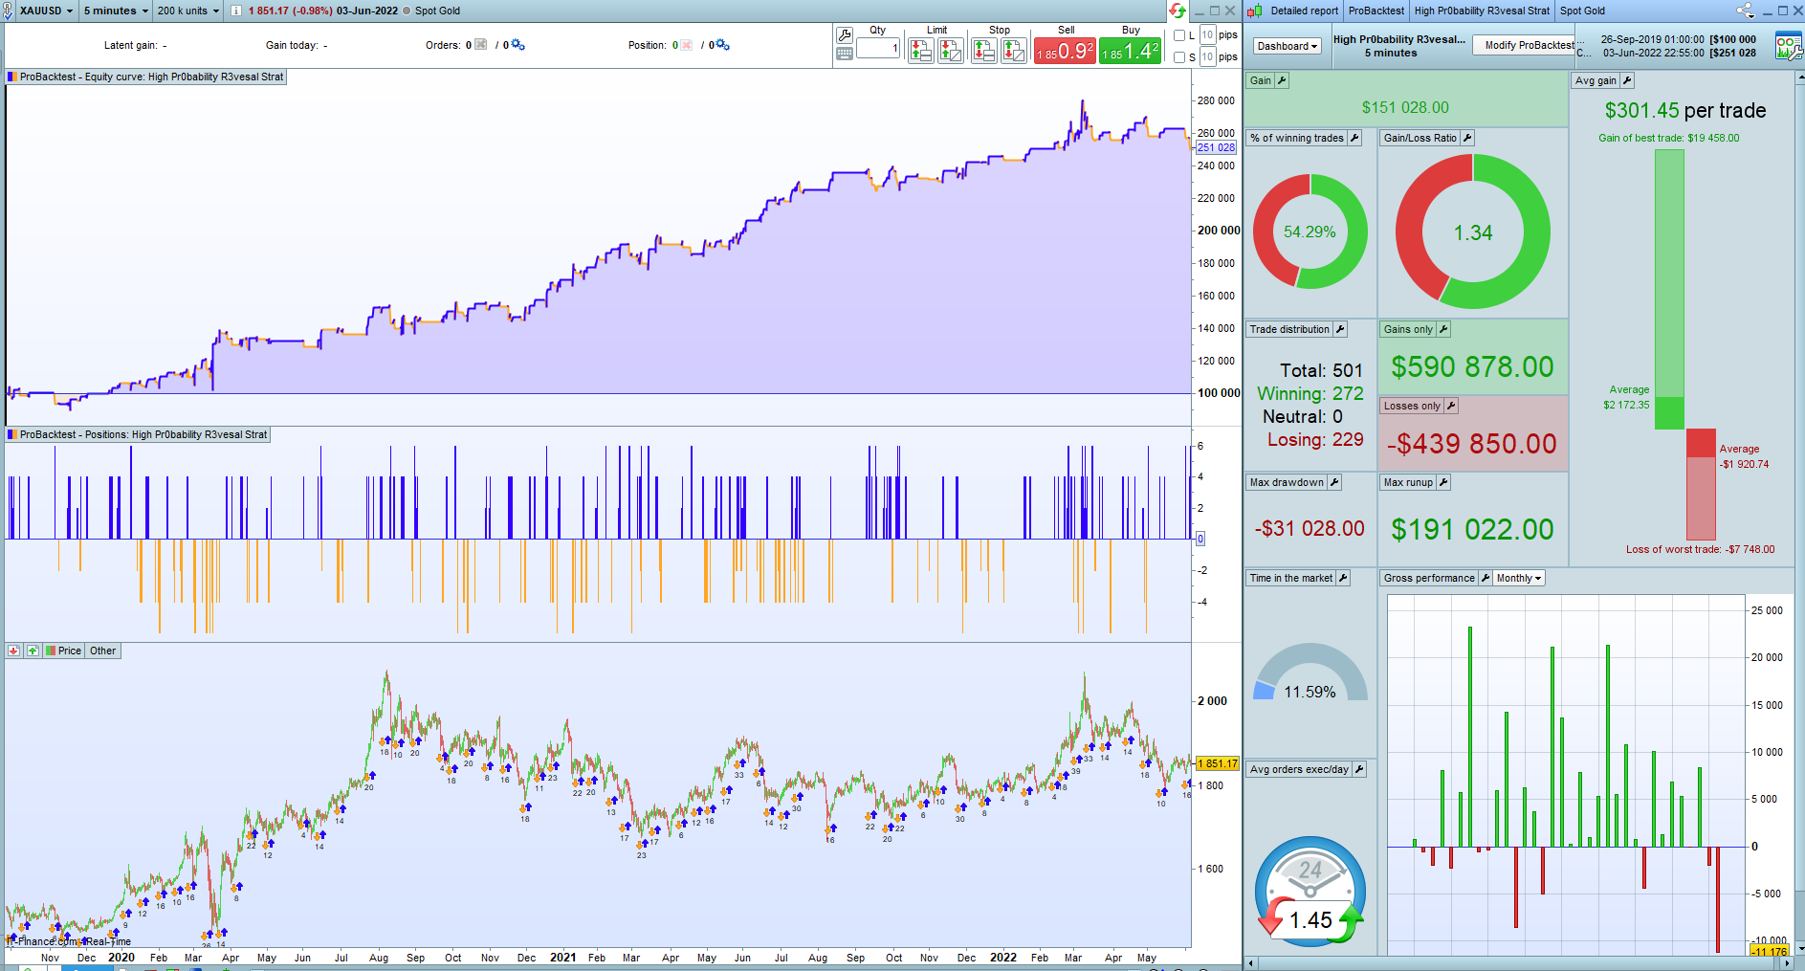Change the 5 minutes timeframe dropdown

point(116,11)
